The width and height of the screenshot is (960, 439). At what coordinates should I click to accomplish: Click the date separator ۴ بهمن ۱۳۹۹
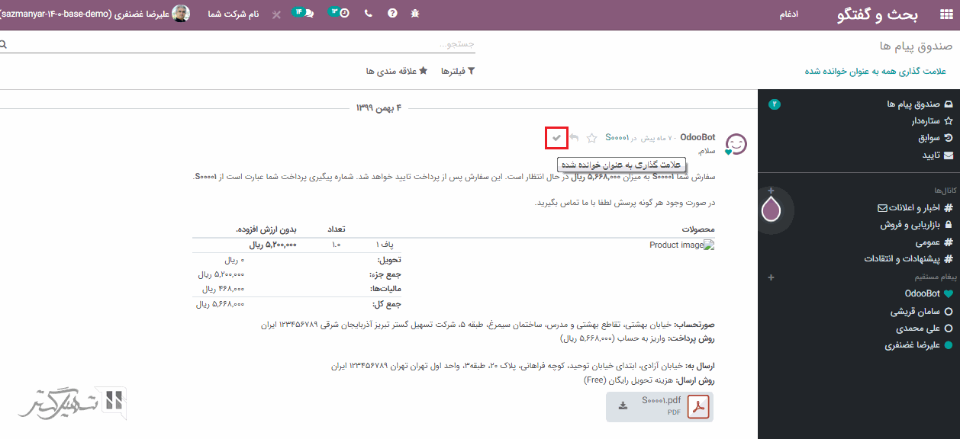[x=379, y=107]
